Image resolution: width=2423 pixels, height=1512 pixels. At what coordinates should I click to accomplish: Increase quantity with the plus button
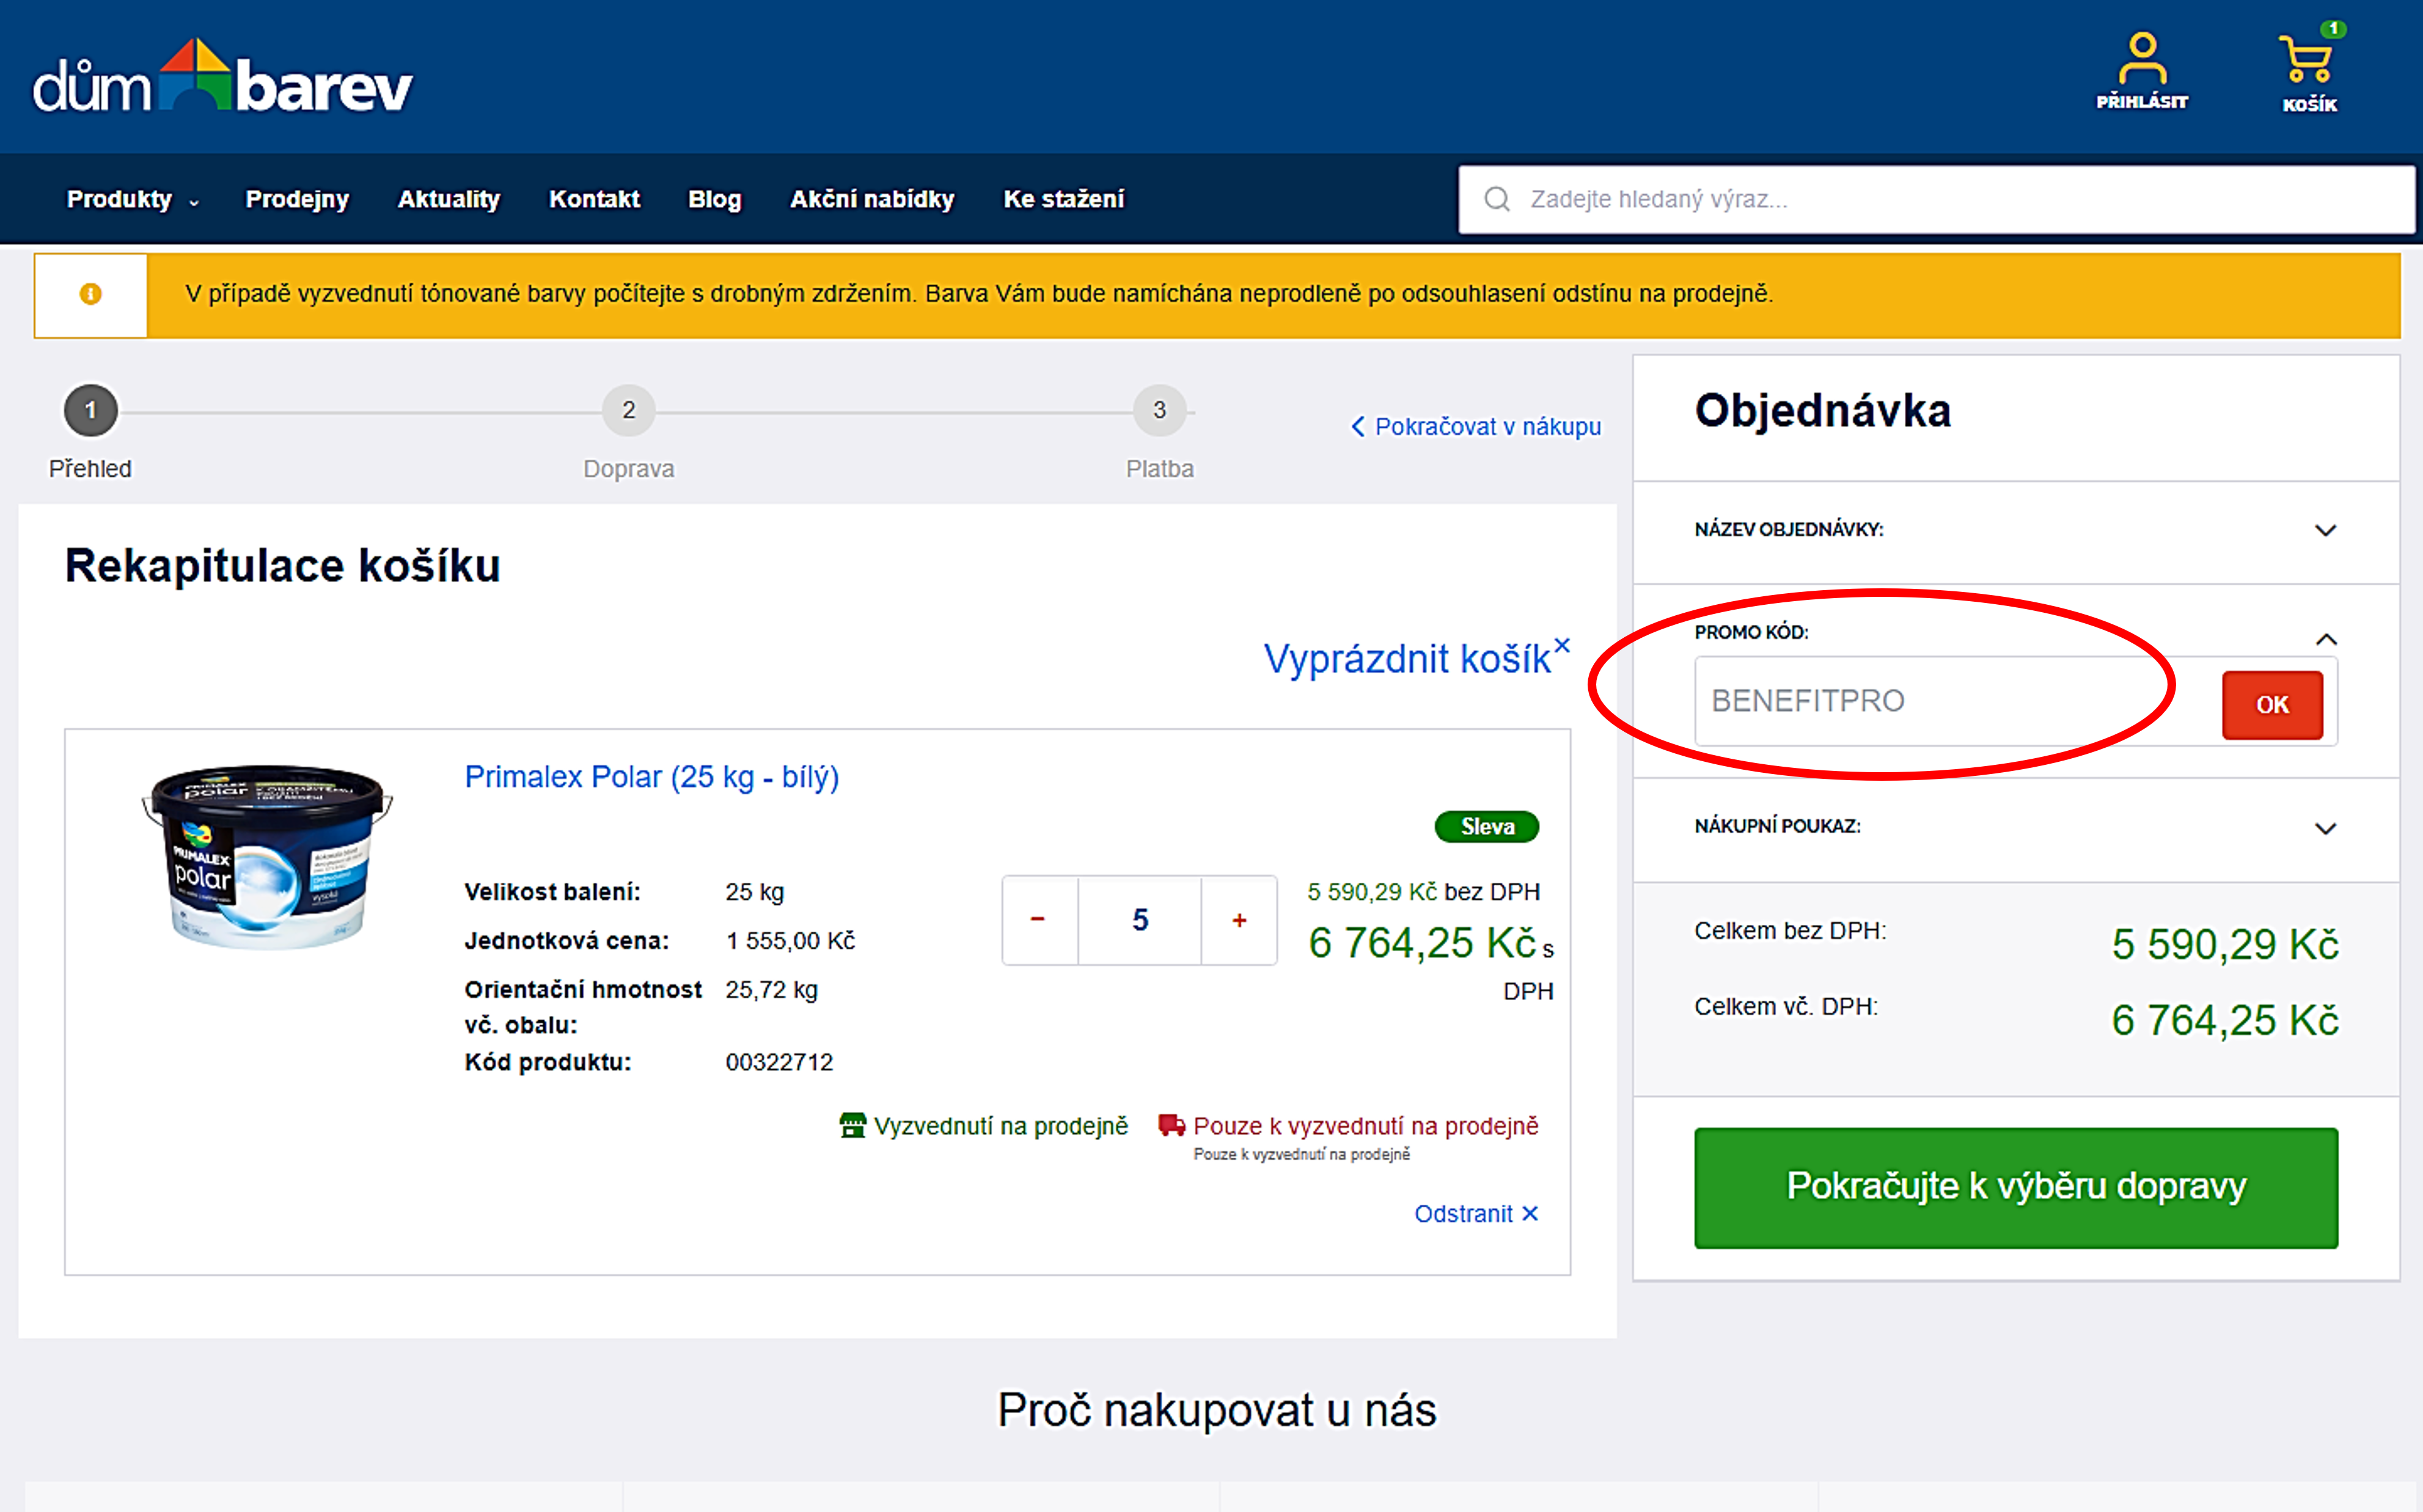click(1239, 920)
